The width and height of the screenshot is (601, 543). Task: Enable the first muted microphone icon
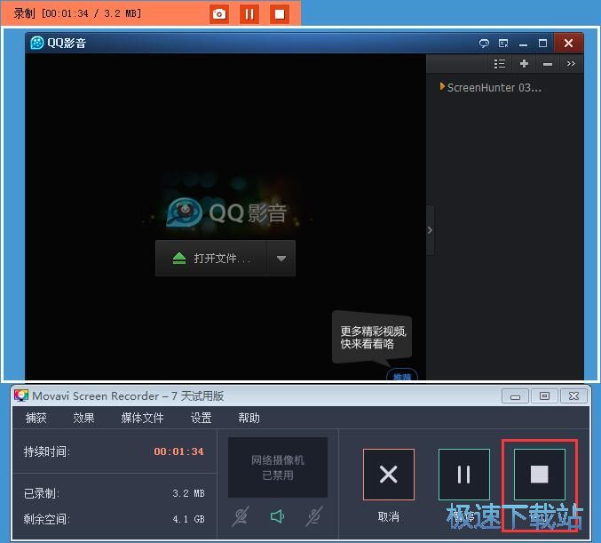(241, 516)
